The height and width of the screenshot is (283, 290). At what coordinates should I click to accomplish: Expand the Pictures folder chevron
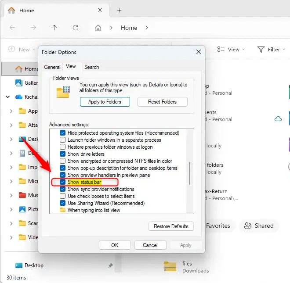tap(11, 209)
